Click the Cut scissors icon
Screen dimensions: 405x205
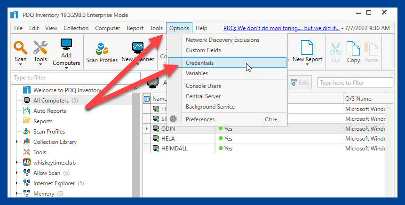335,49
